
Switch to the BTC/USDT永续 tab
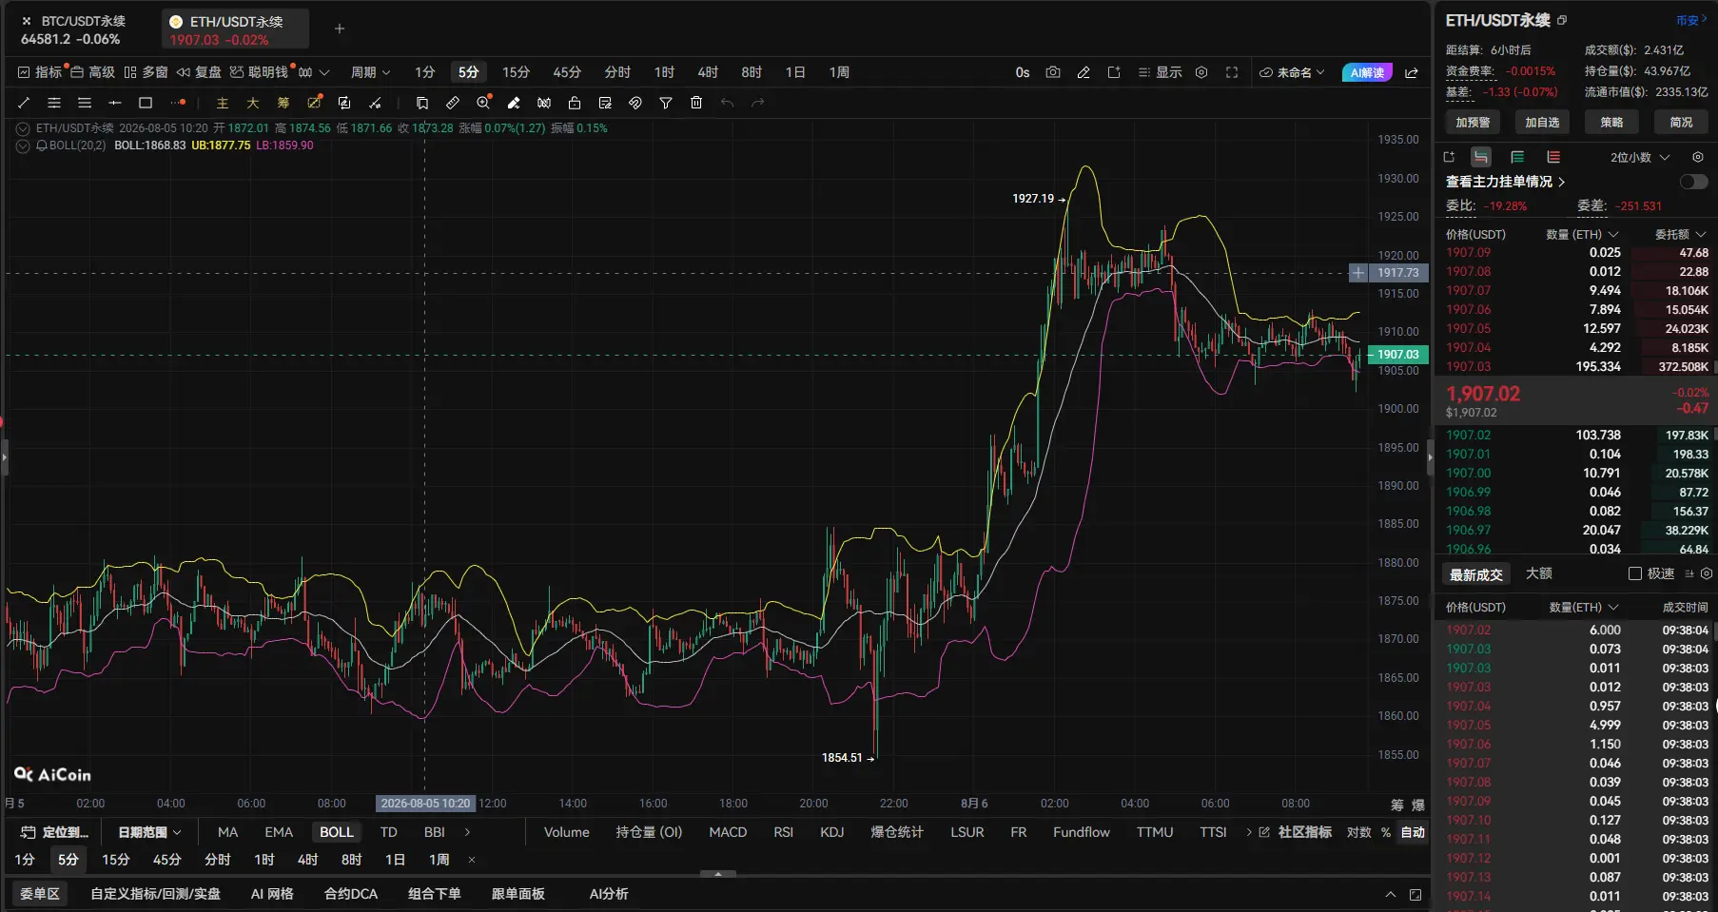[x=74, y=29]
